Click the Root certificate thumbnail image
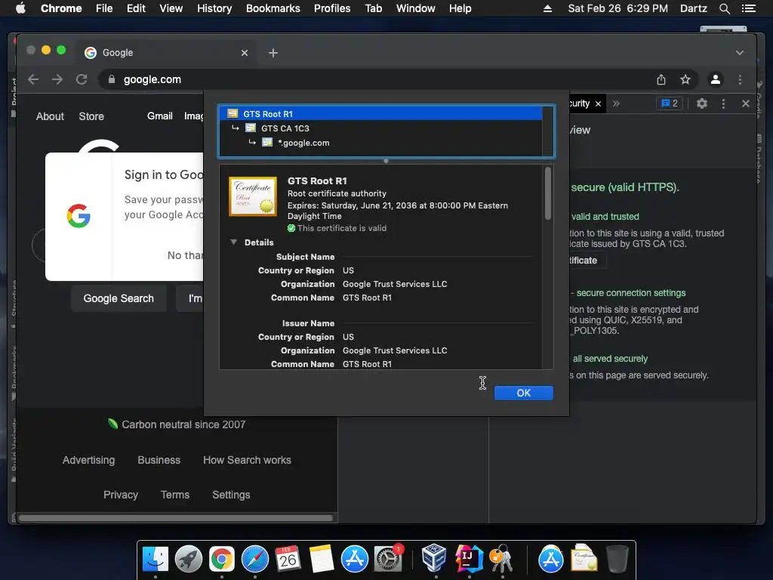 pyautogui.click(x=253, y=196)
